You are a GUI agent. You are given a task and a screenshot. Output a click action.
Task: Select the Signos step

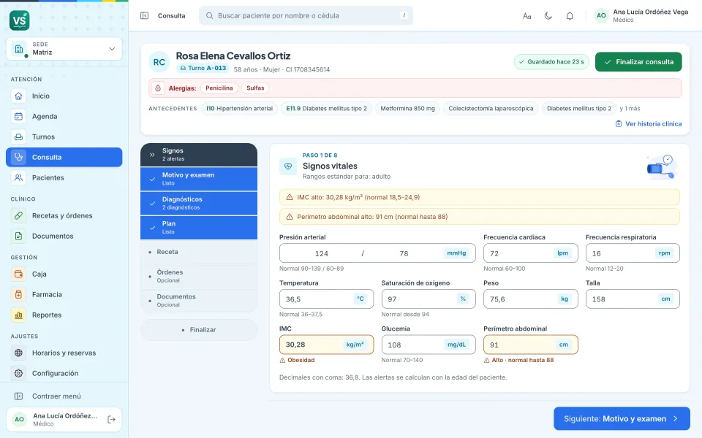tap(199, 155)
